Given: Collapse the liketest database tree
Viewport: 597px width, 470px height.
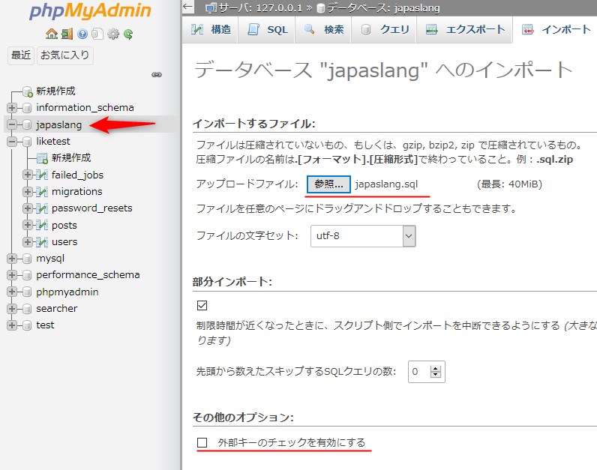Looking at the screenshot, I should 12,141.
